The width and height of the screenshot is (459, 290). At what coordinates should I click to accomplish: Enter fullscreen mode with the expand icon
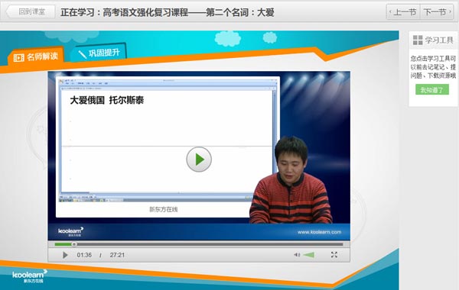[x=334, y=255]
